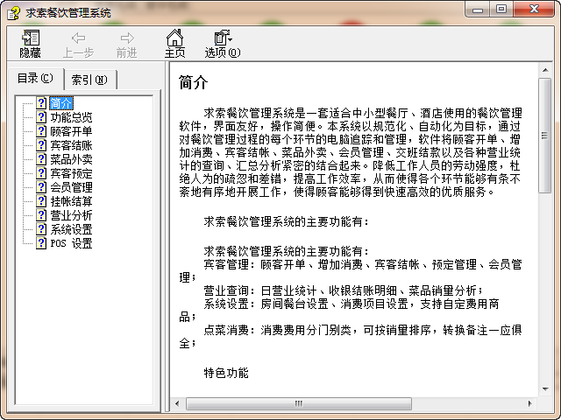This screenshot has height=420, width=561.
Task: Click the help icon in the title bar
Action: click(x=14, y=13)
